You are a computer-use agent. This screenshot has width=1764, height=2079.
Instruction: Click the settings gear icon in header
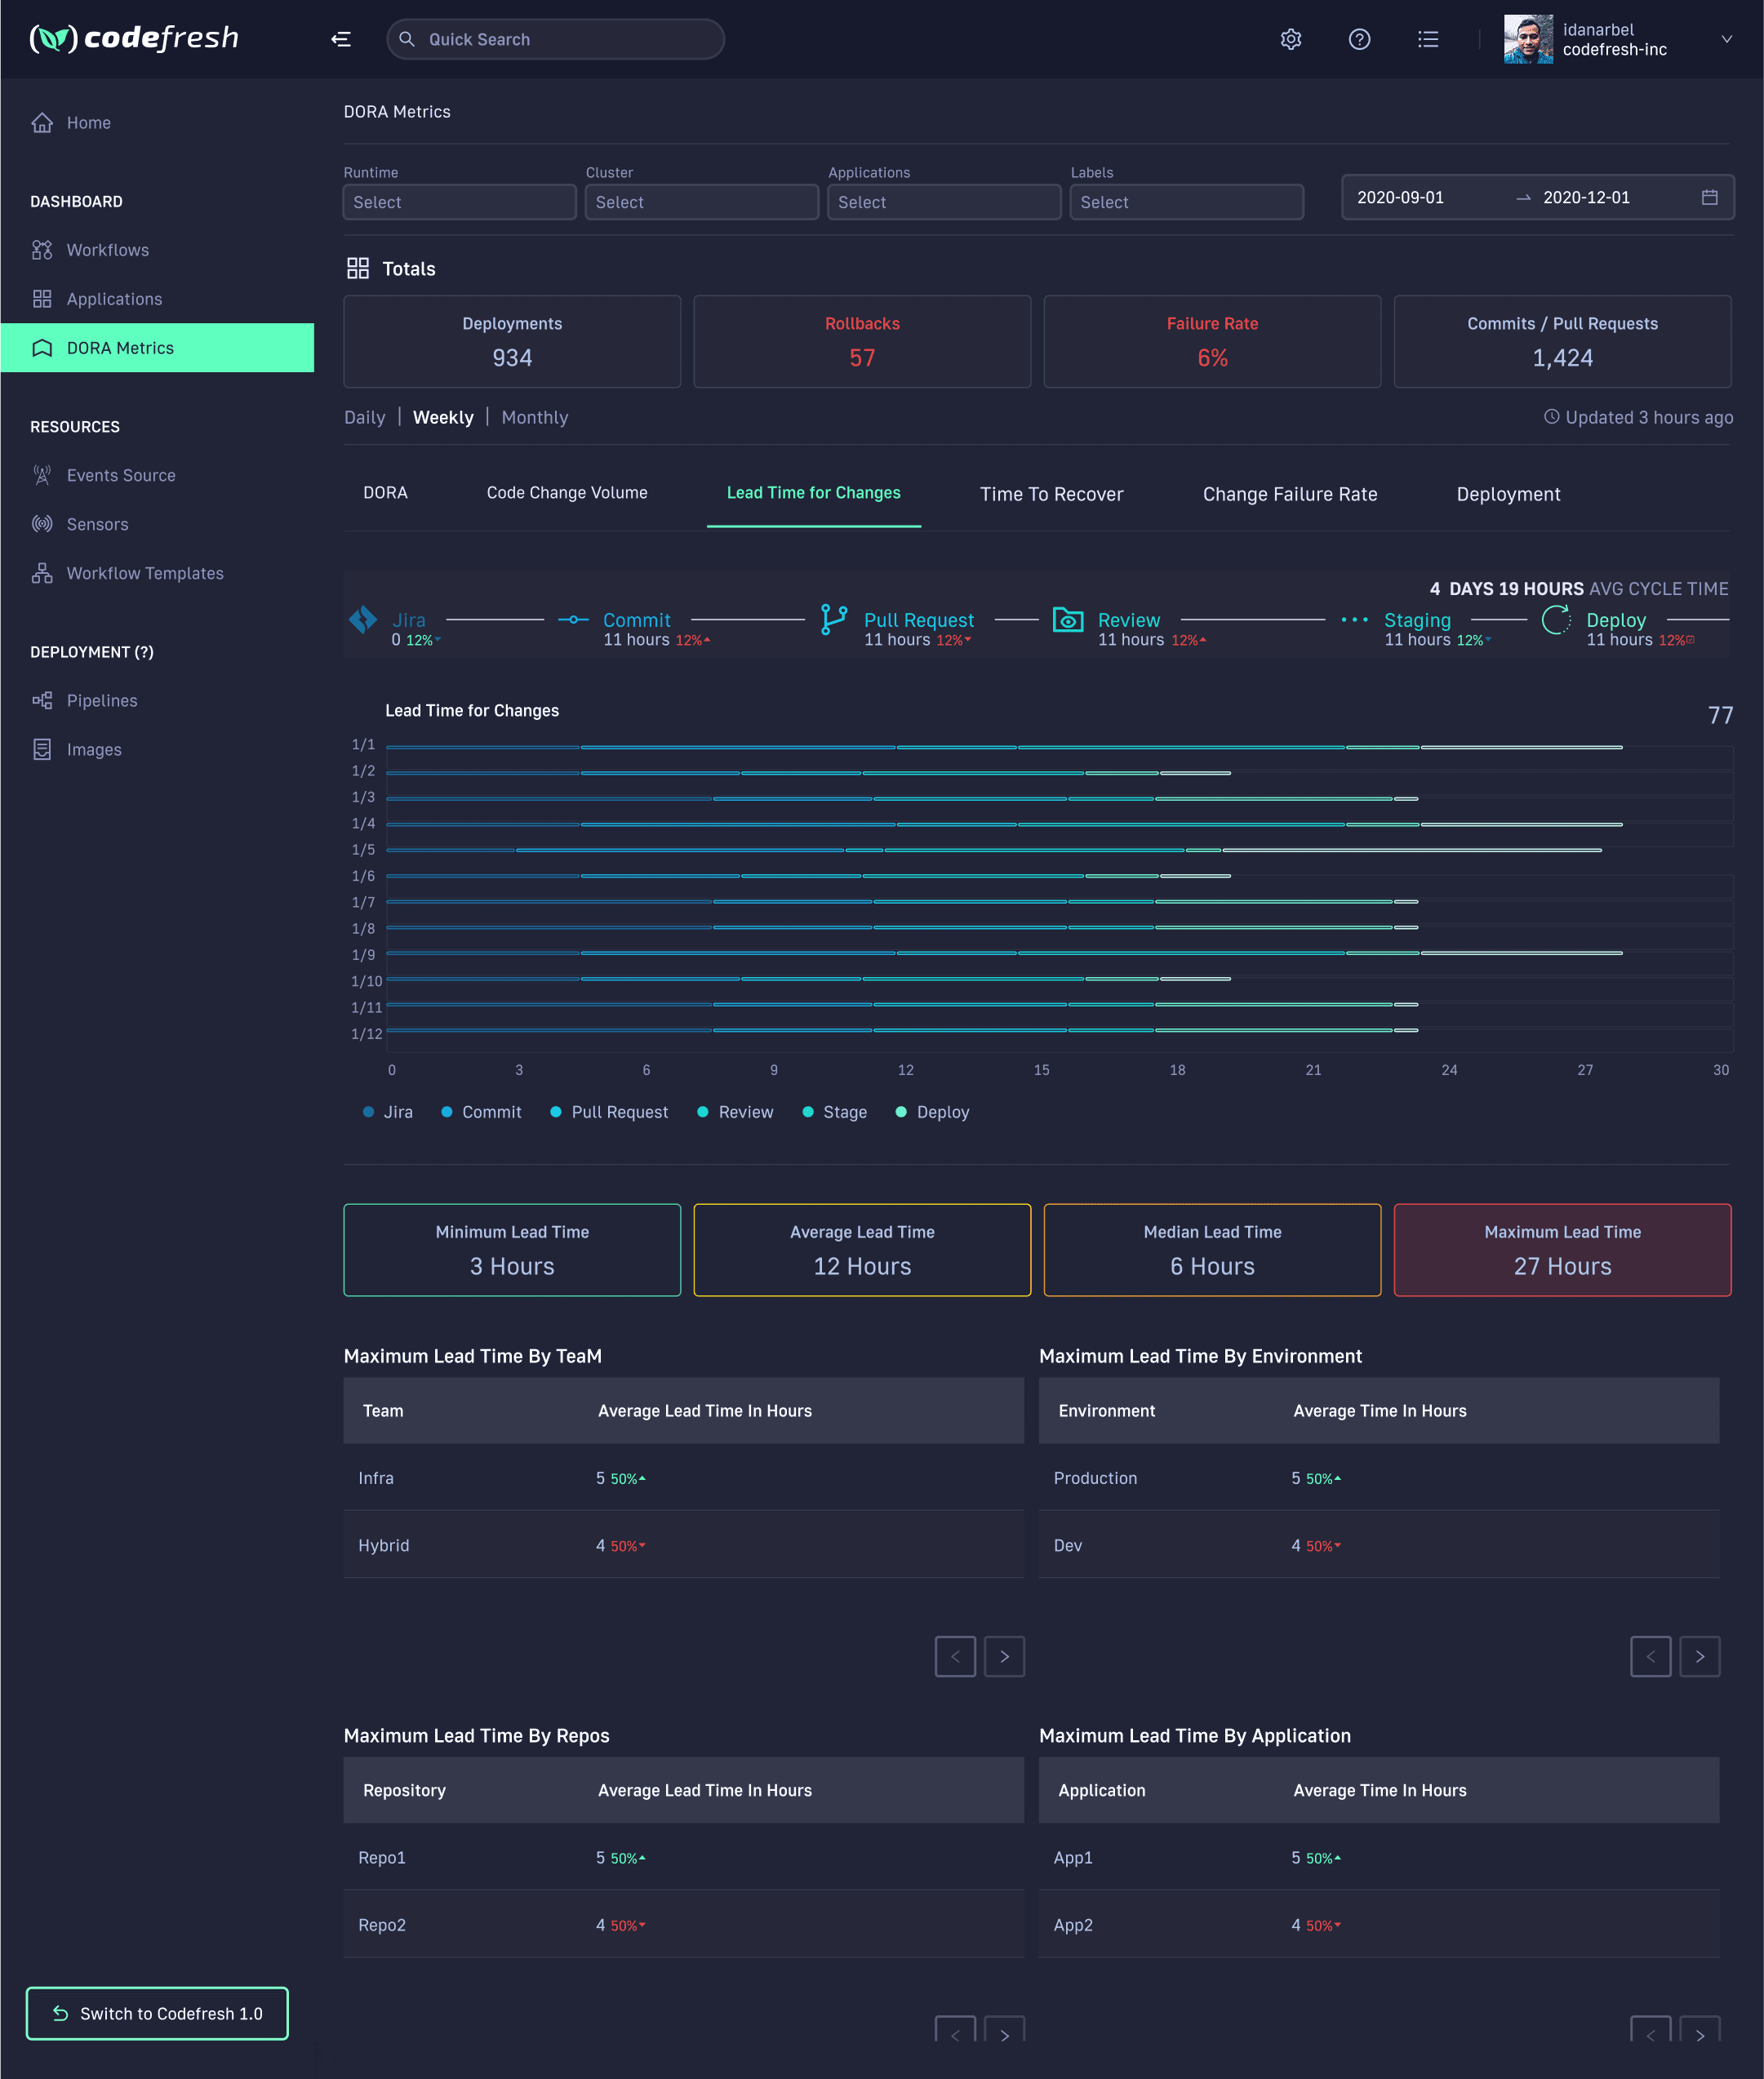pos(1291,39)
